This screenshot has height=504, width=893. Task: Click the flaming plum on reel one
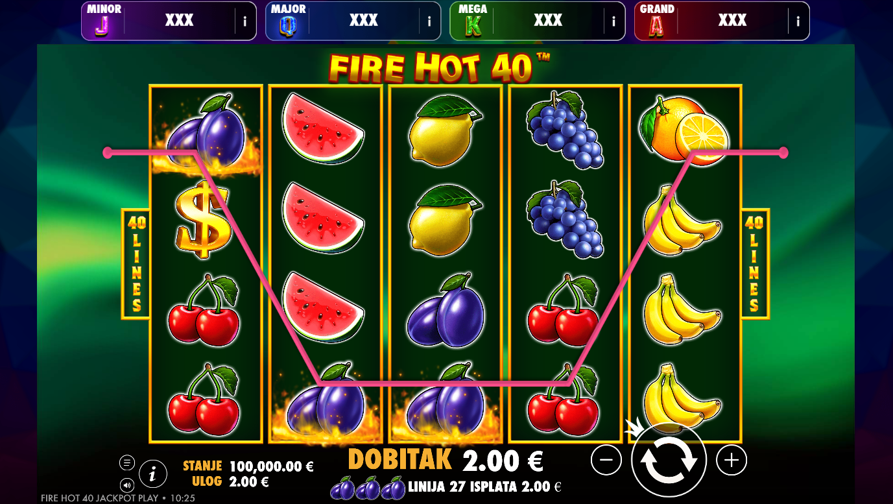point(206,132)
